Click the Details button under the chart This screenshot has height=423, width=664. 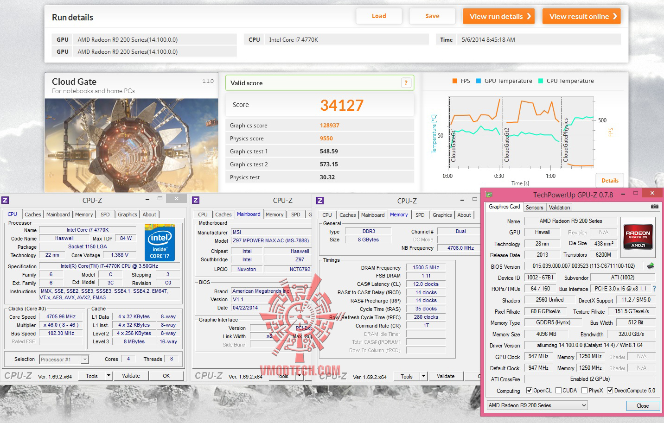[610, 181]
